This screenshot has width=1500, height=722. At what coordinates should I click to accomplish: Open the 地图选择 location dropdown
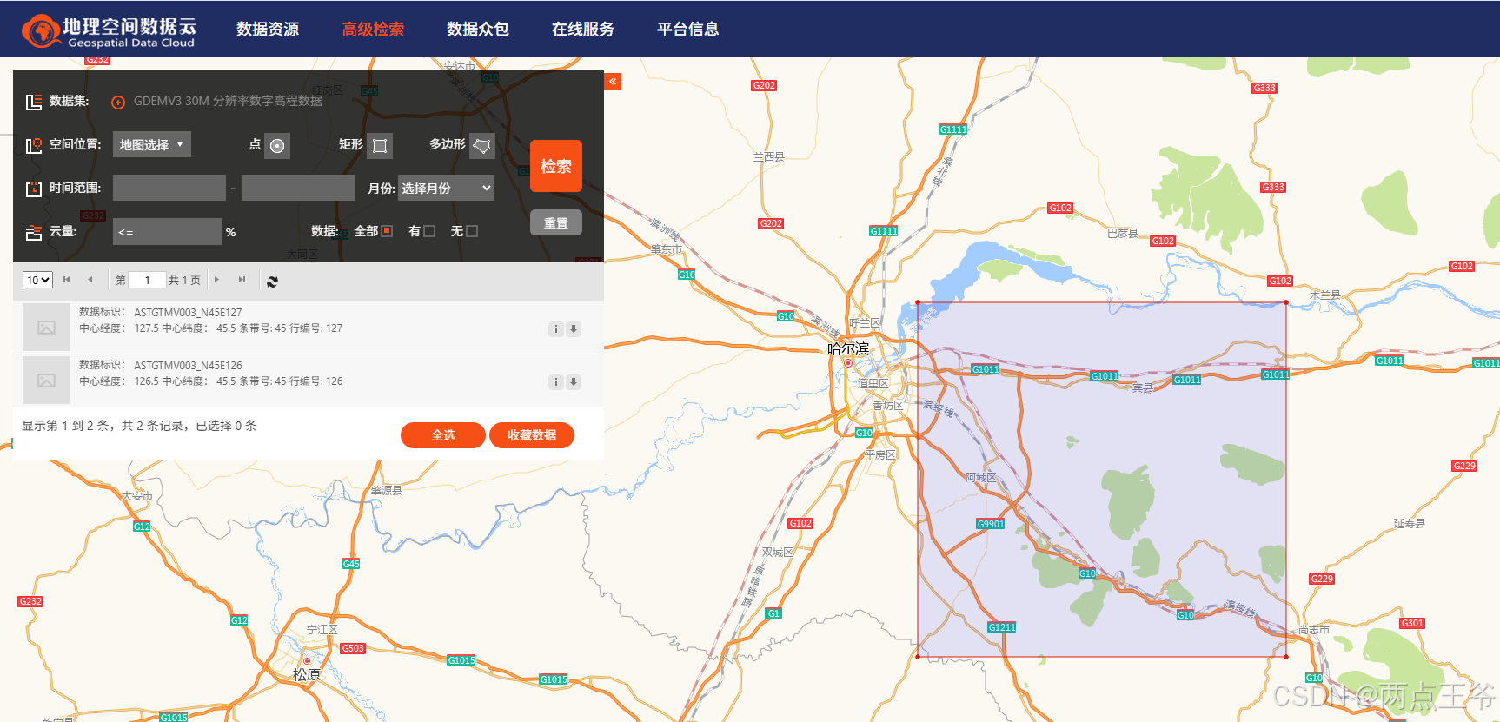coord(152,144)
